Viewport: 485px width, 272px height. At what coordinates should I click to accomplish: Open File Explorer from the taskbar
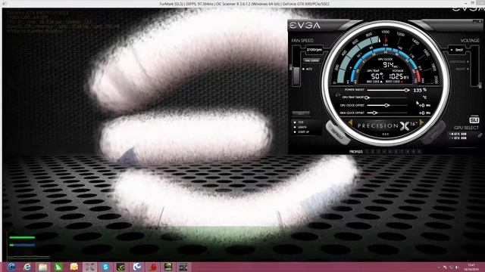[x=42, y=267]
